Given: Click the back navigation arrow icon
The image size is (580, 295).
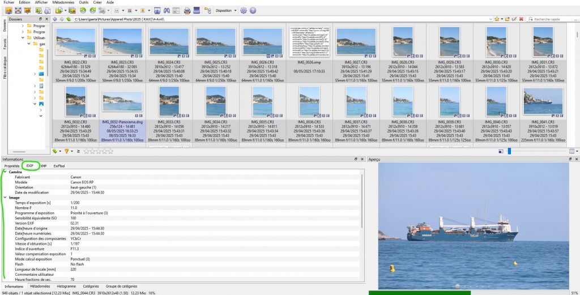Looking at the screenshot, I should 54,19.
